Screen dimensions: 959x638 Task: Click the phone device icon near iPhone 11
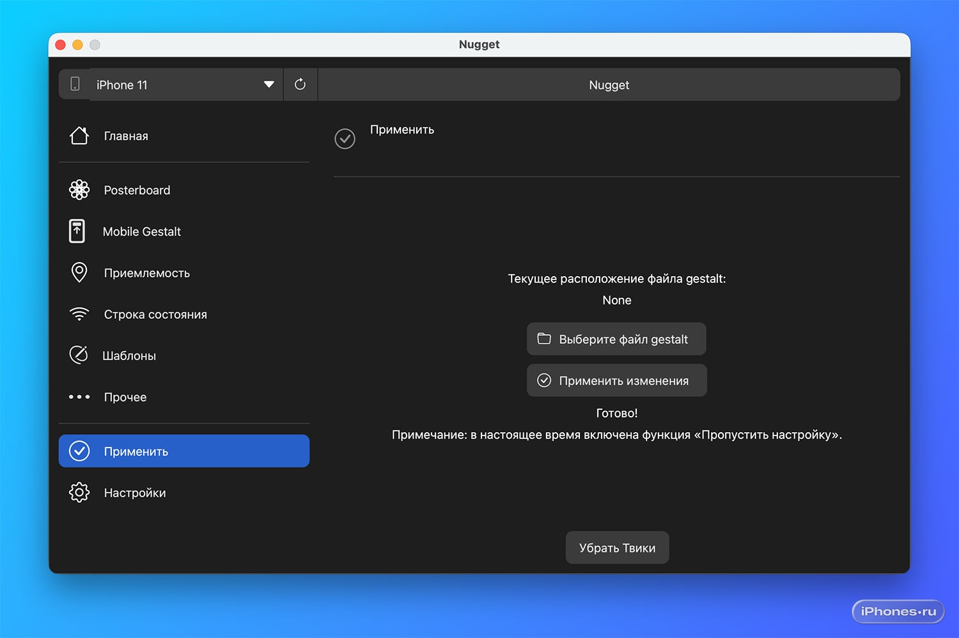click(75, 84)
